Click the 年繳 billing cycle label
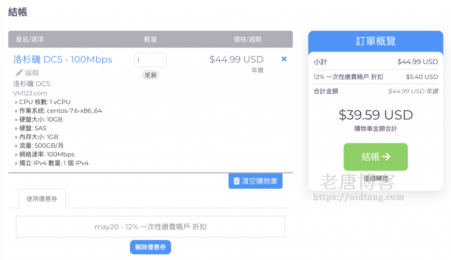The height and width of the screenshot is (260, 451). (x=258, y=70)
